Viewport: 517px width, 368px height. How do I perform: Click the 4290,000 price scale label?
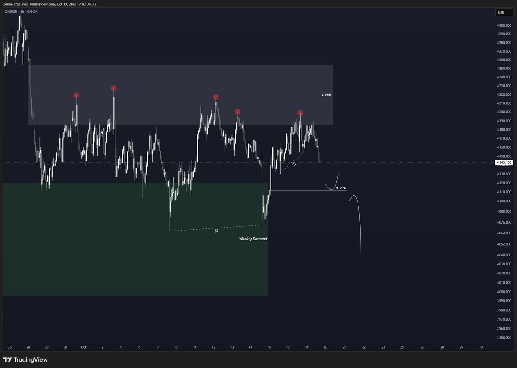504,34
